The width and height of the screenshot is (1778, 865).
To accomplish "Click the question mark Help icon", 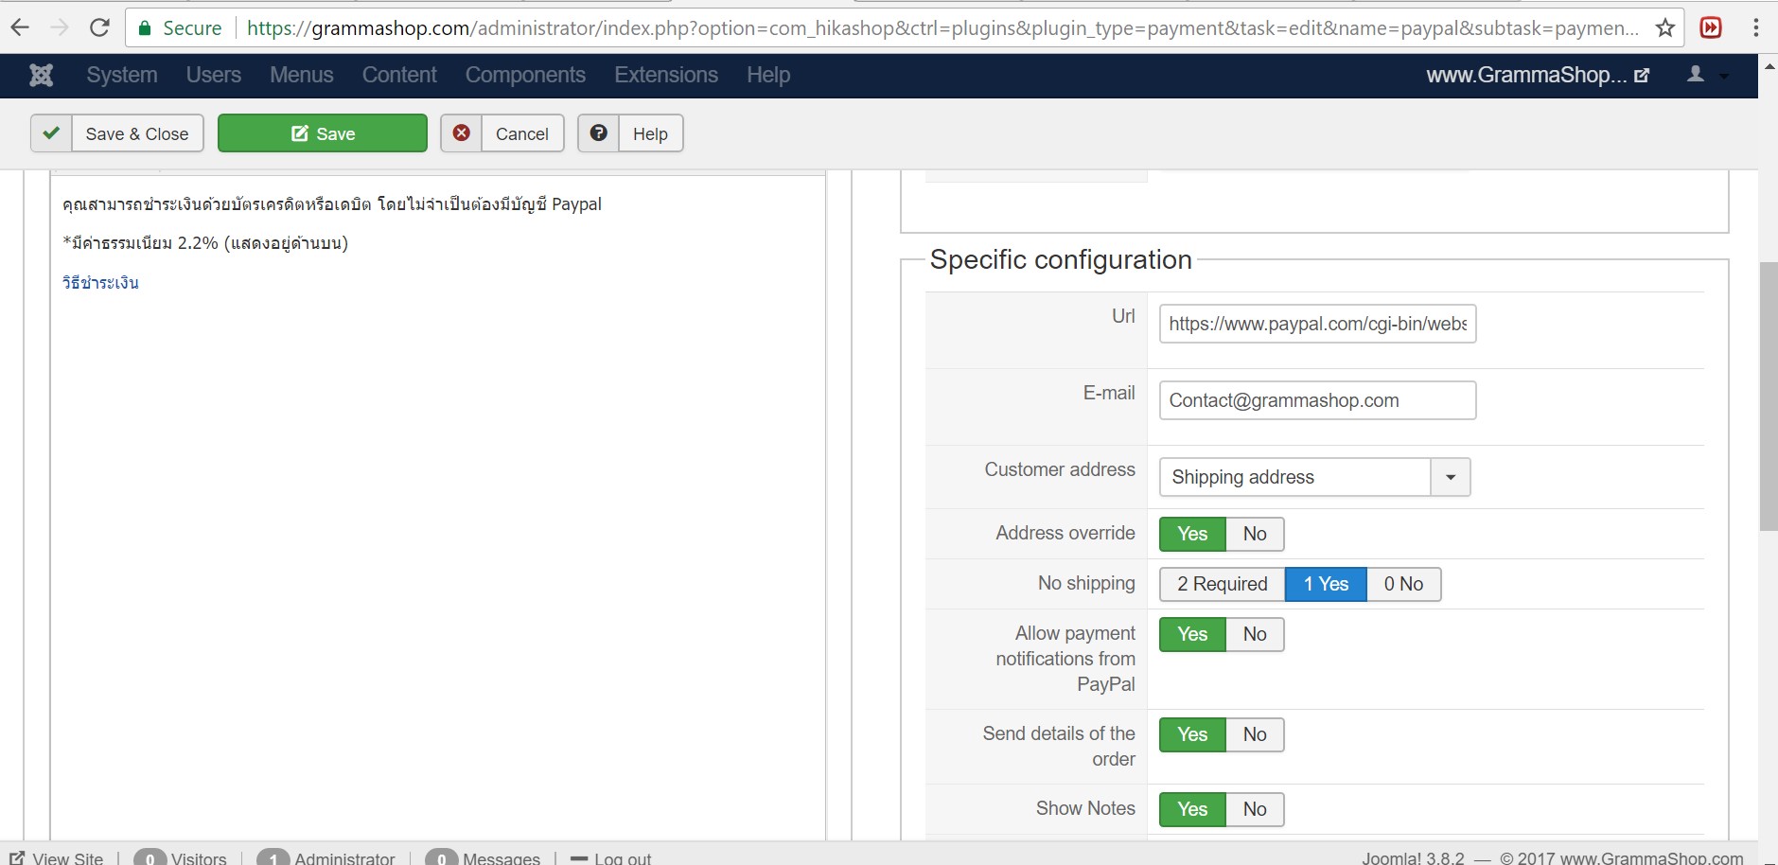I will (599, 133).
